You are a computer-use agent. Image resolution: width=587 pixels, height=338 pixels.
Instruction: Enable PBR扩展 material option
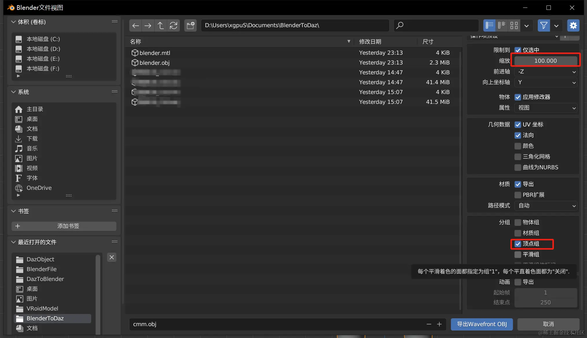pos(518,195)
